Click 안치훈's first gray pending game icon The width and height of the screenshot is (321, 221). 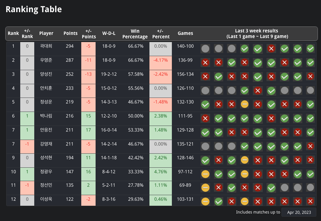coord(205,90)
